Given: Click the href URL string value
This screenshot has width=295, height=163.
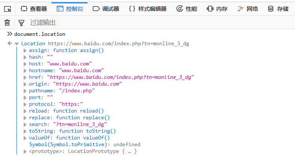Looking at the screenshot, I should [x=120, y=77].
